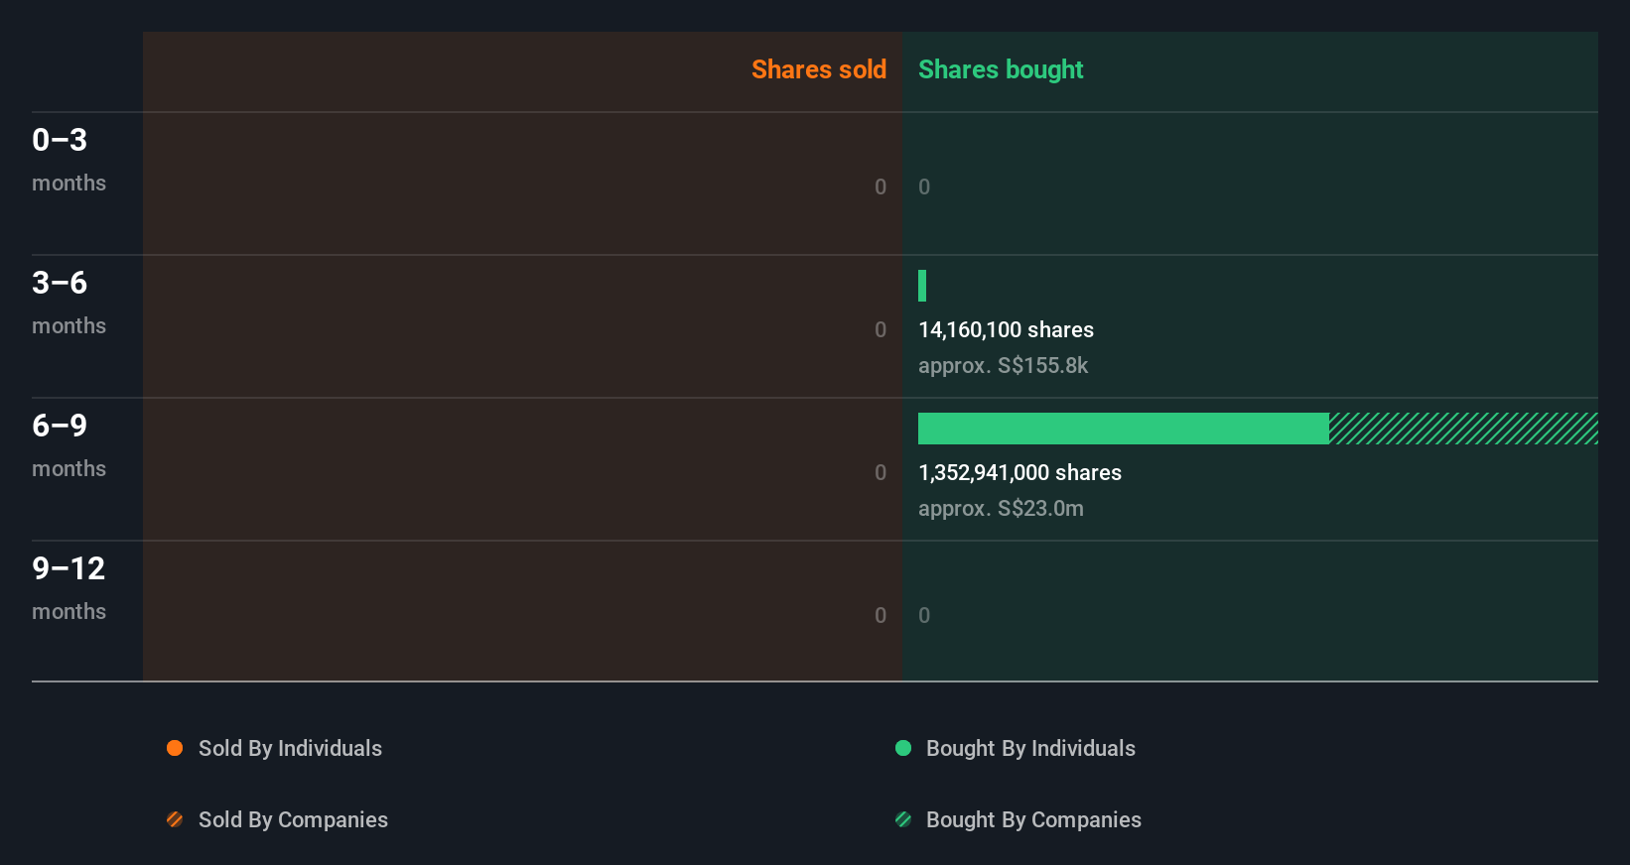Select the Sold By Companies legend text
Viewport: 1630px width, 865px height.
[293, 819]
